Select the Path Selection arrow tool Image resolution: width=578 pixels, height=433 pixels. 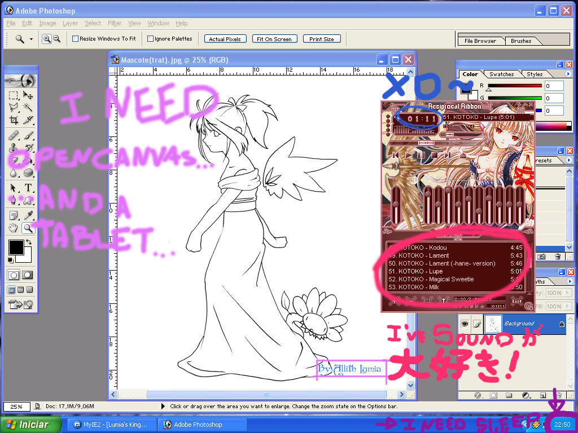(14, 188)
